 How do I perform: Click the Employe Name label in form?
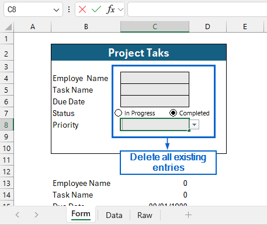pos(80,78)
